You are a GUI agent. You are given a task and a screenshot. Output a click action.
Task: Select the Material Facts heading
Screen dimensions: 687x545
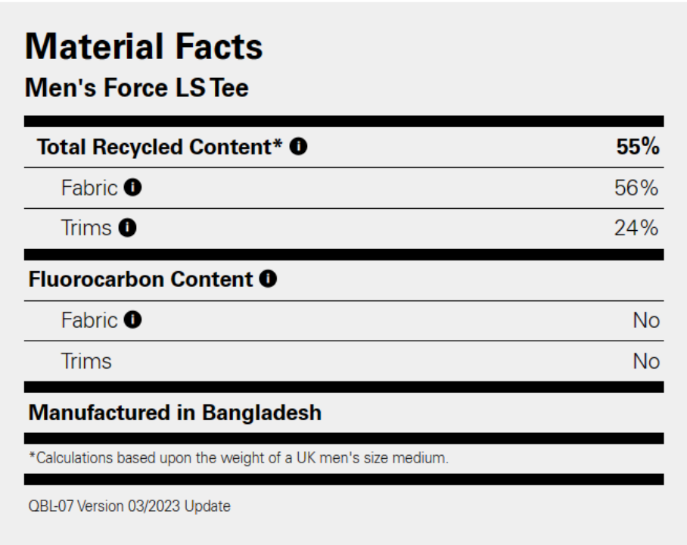click(144, 46)
